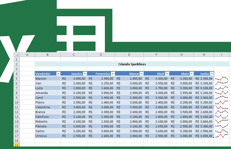
Task: Select the sparkline in Maicon's row
Action: [221, 78]
